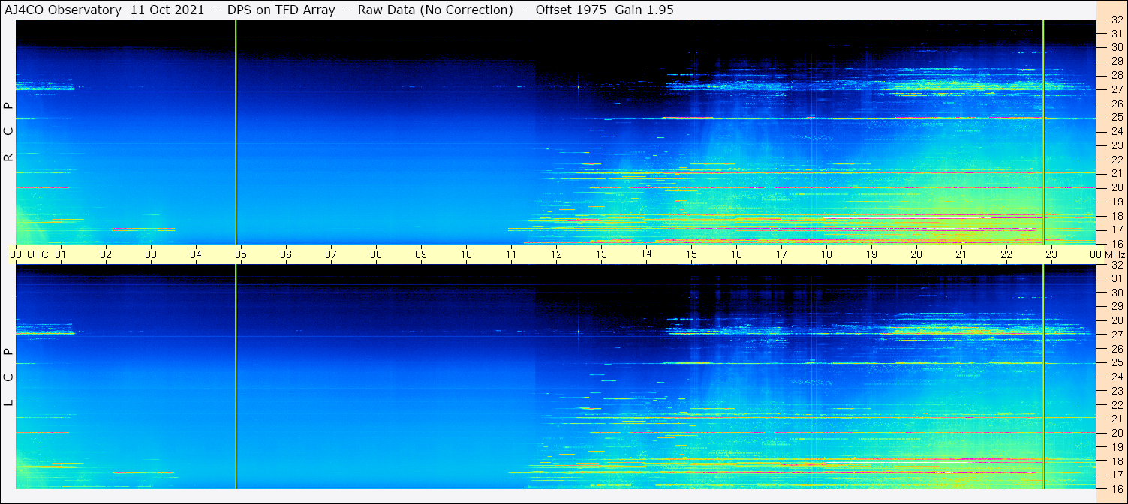Screen dimensions: 1128x504
Task: Click RCP frequency scale label '17'
Action: pyautogui.click(x=1117, y=229)
